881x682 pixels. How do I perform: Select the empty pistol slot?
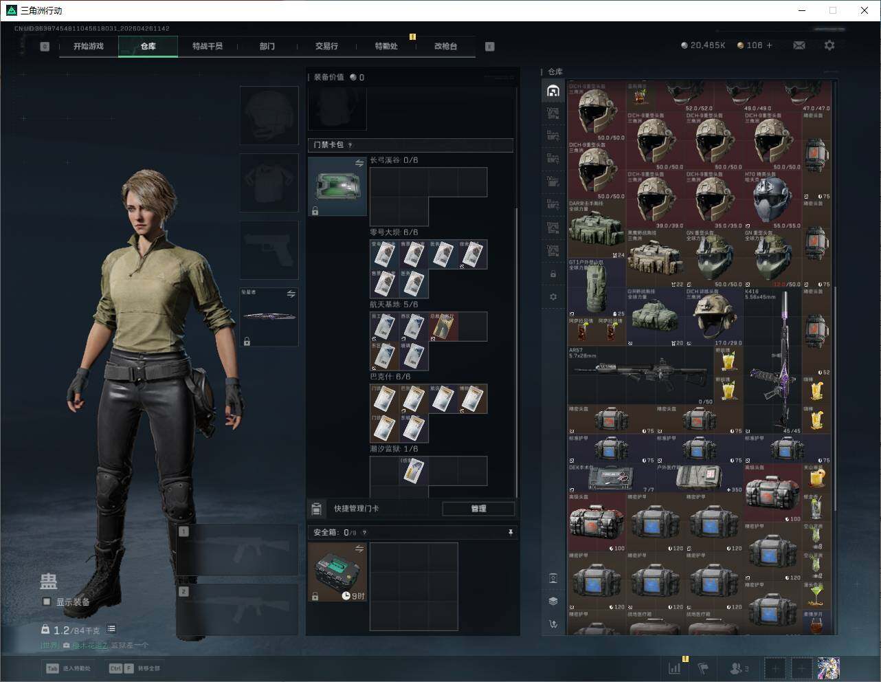tap(269, 250)
